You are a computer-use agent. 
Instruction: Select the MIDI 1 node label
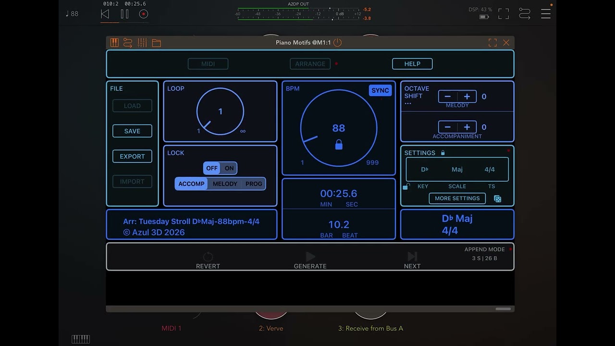pyautogui.click(x=172, y=328)
